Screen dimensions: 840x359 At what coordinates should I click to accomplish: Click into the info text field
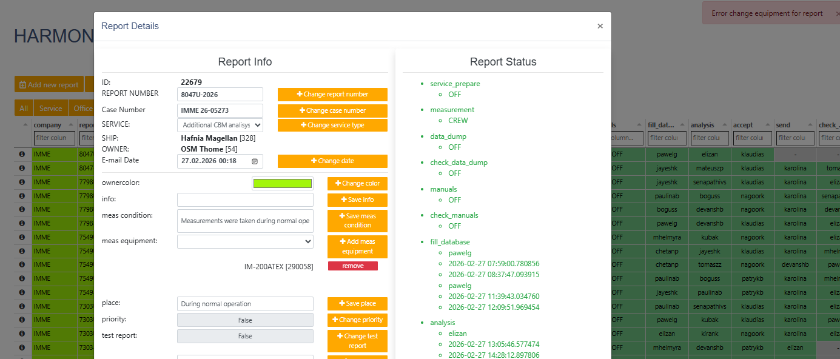coord(245,200)
